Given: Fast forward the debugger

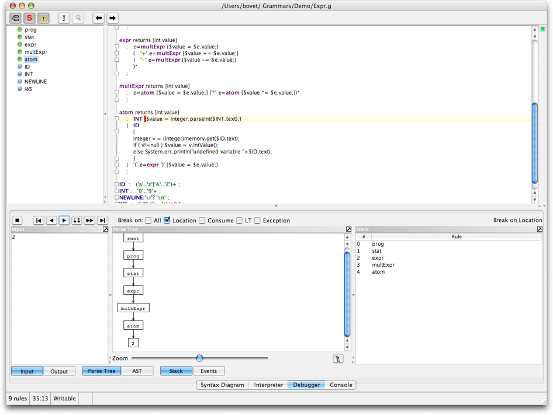Looking at the screenshot, I should (89, 220).
